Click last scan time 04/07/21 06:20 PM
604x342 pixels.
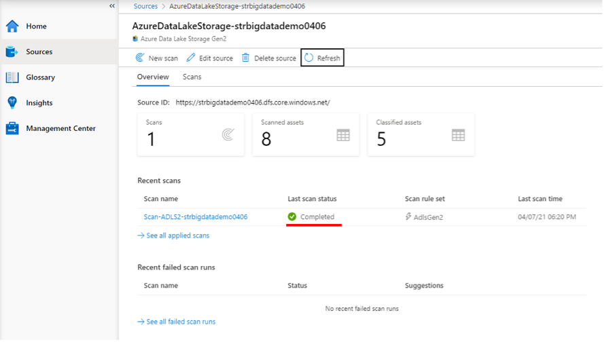(x=547, y=217)
